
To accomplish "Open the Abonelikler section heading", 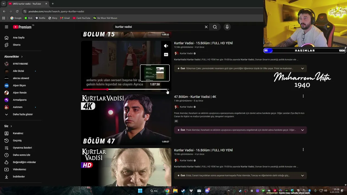I will point(14,57).
